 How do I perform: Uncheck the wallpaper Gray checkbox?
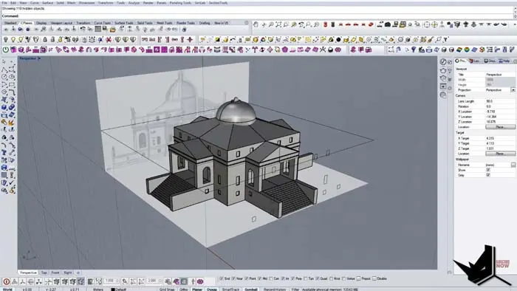[488, 175]
